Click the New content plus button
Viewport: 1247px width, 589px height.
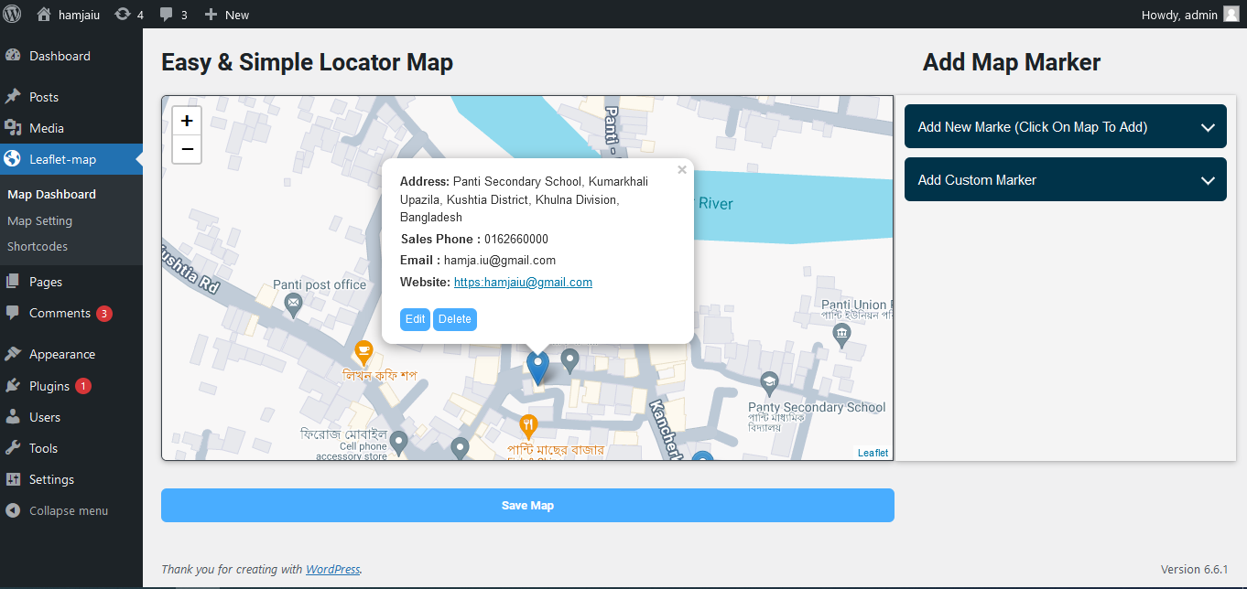click(x=226, y=15)
